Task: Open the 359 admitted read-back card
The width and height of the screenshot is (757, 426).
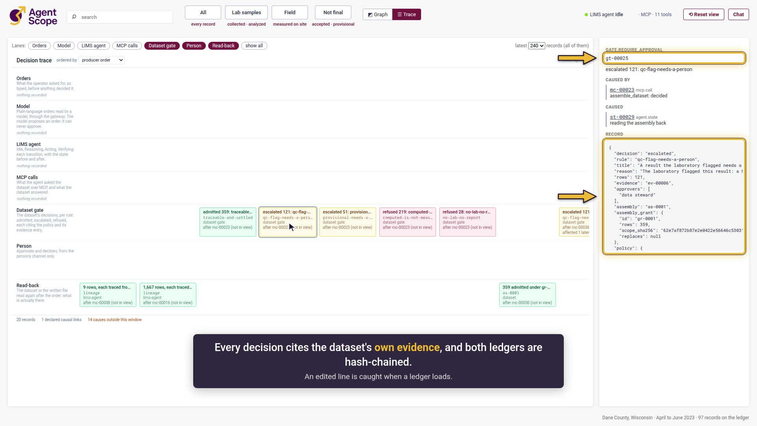Action: click(x=528, y=295)
